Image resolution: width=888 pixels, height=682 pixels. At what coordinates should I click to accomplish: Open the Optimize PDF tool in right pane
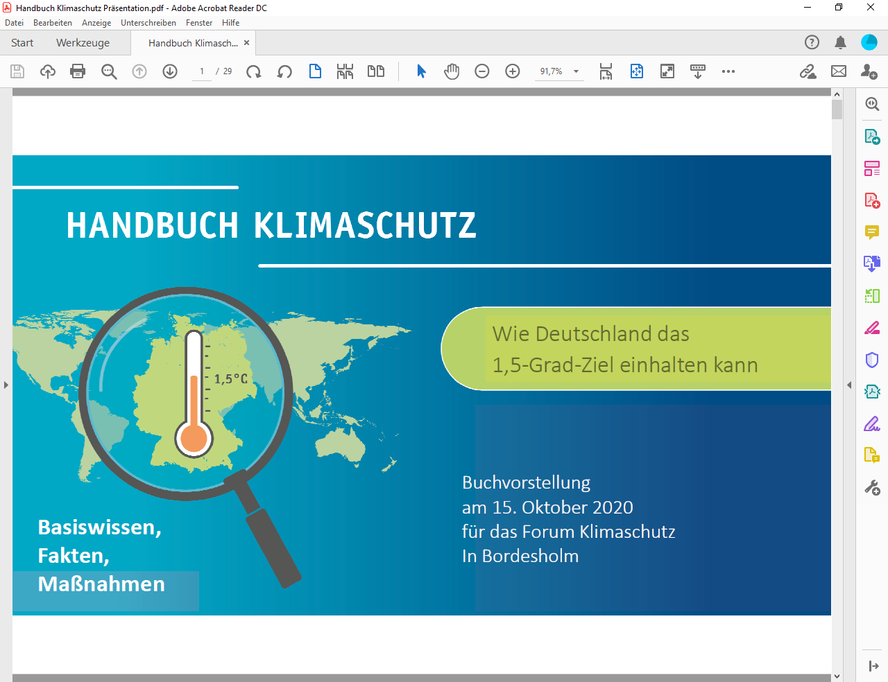(872, 392)
